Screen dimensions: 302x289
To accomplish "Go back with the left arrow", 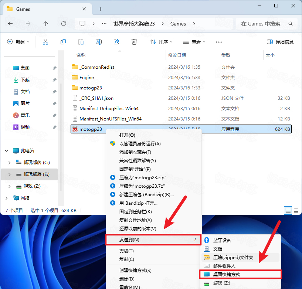I will [10, 24].
